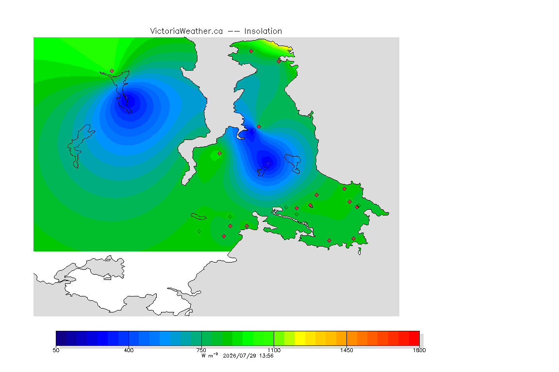This screenshot has height=372, width=559.
Task: Click the southwesternmost station diamond marker
Action: coord(199,232)
